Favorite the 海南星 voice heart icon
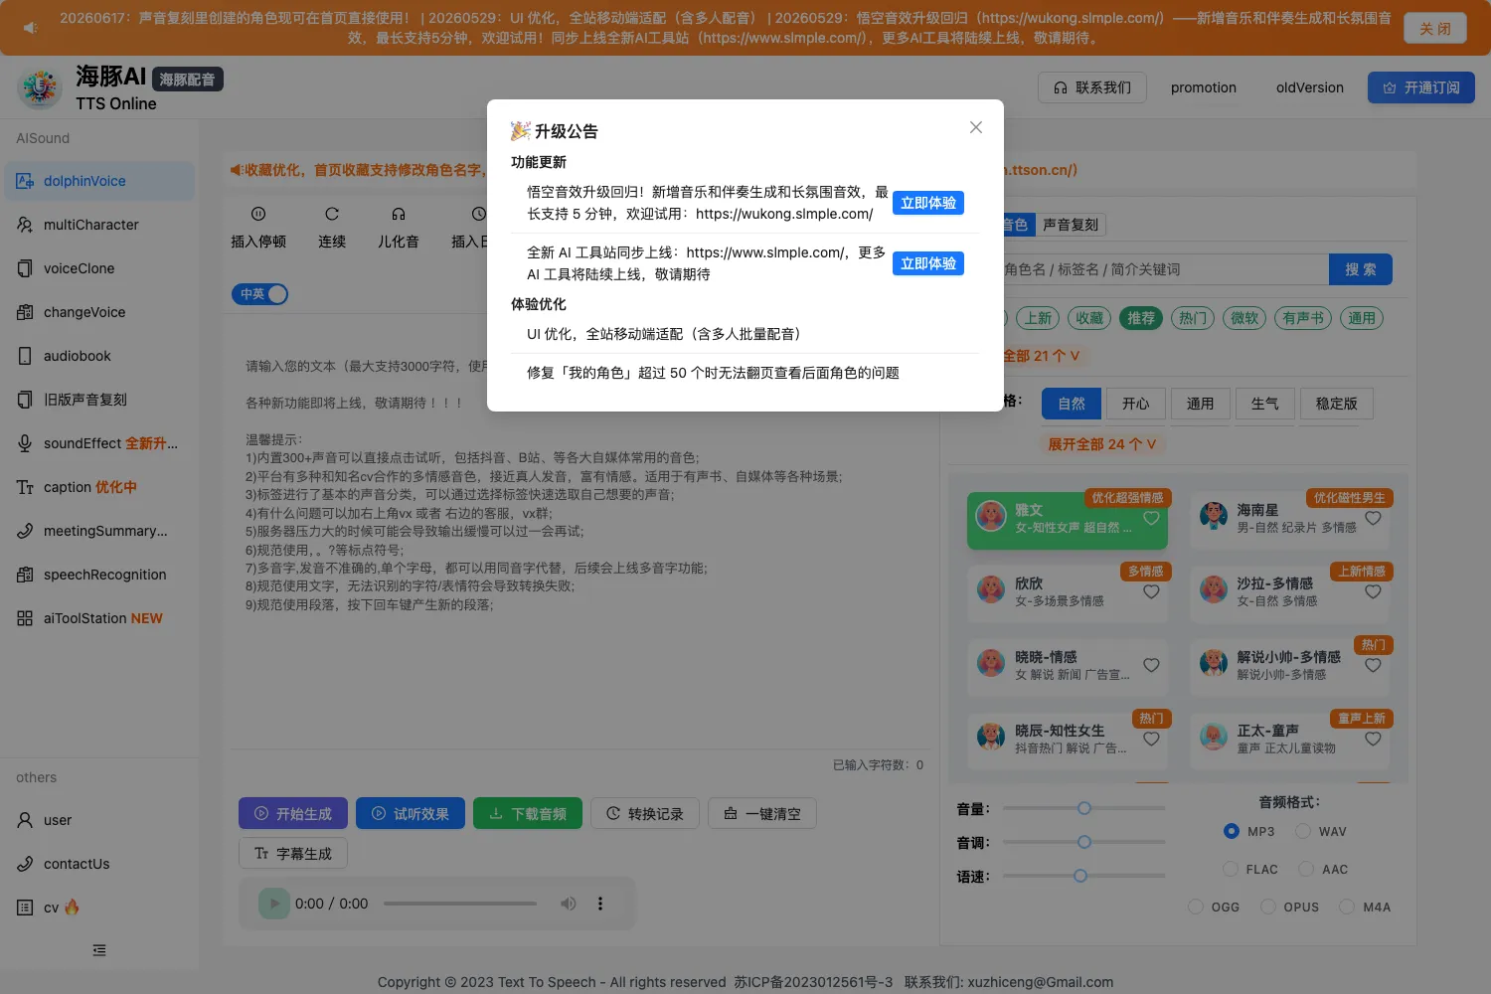Viewport: 1491px width, 994px height. click(1373, 518)
